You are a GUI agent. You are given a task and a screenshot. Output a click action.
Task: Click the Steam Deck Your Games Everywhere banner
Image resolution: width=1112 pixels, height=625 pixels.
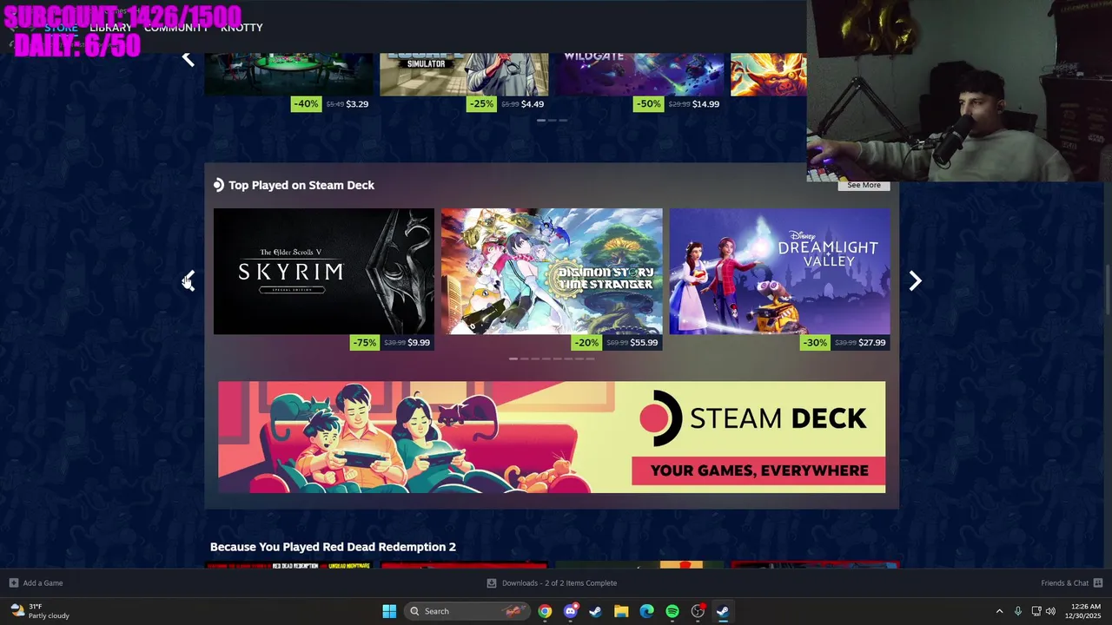[552, 437]
